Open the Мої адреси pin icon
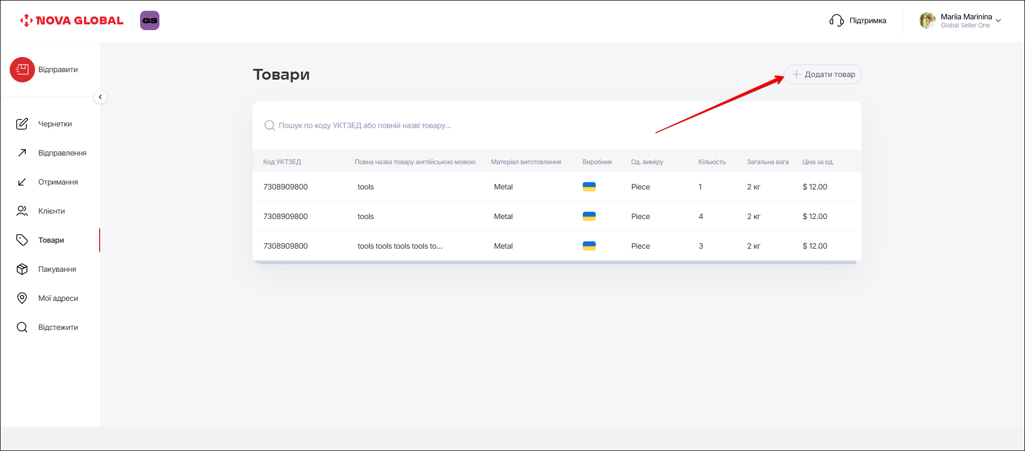1025x451 pixels. tap(22, 298)
